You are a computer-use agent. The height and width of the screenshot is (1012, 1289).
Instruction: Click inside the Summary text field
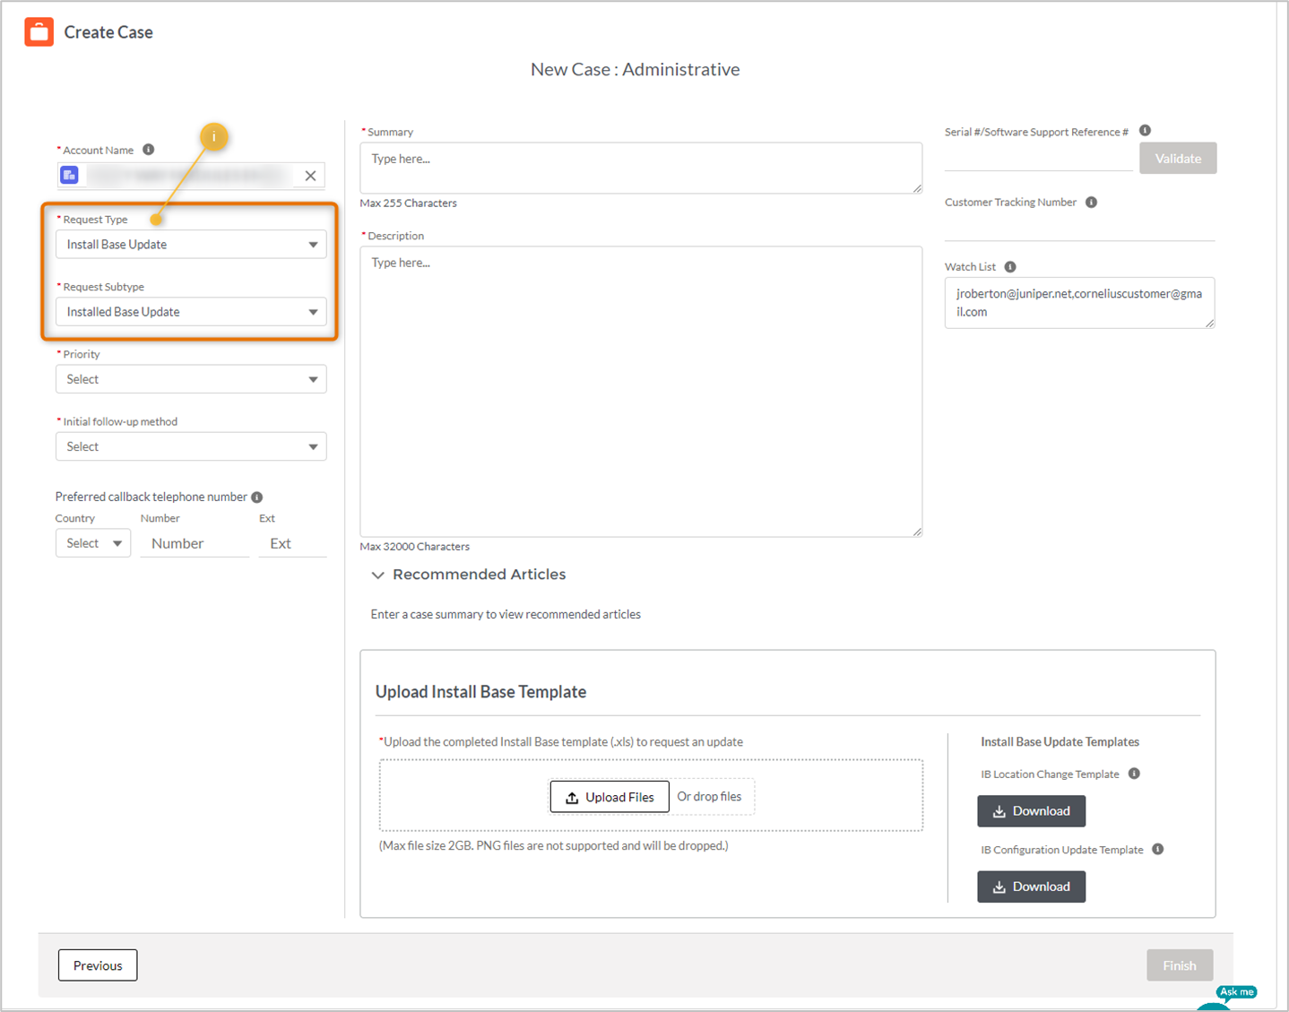coord(640,168)
